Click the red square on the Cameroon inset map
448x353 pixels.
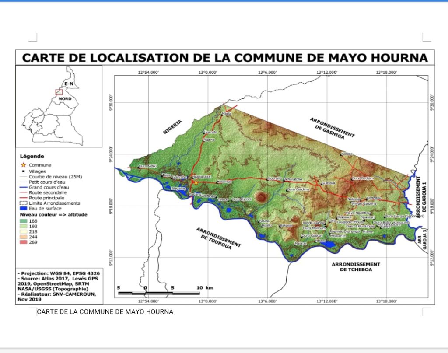[59, 92]
